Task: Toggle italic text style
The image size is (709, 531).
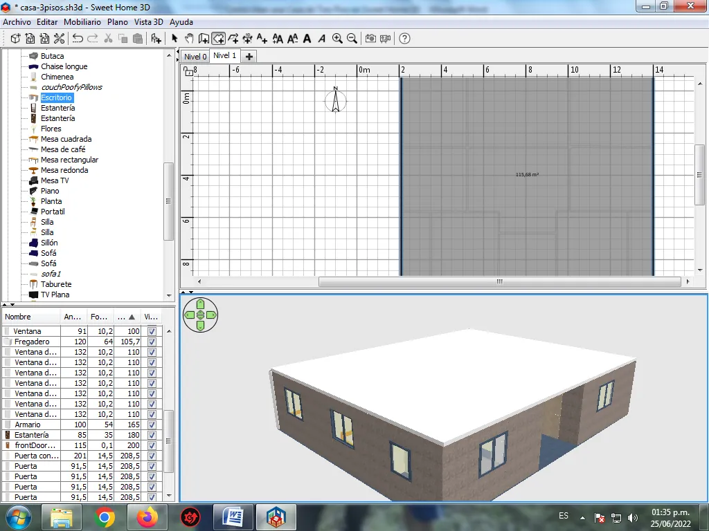Action: 321,39
